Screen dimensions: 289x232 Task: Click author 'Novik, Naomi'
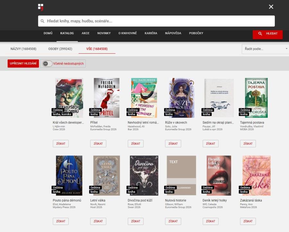(98, 204)
